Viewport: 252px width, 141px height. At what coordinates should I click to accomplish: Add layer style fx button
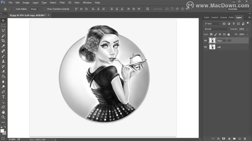(x=218, y=139)
